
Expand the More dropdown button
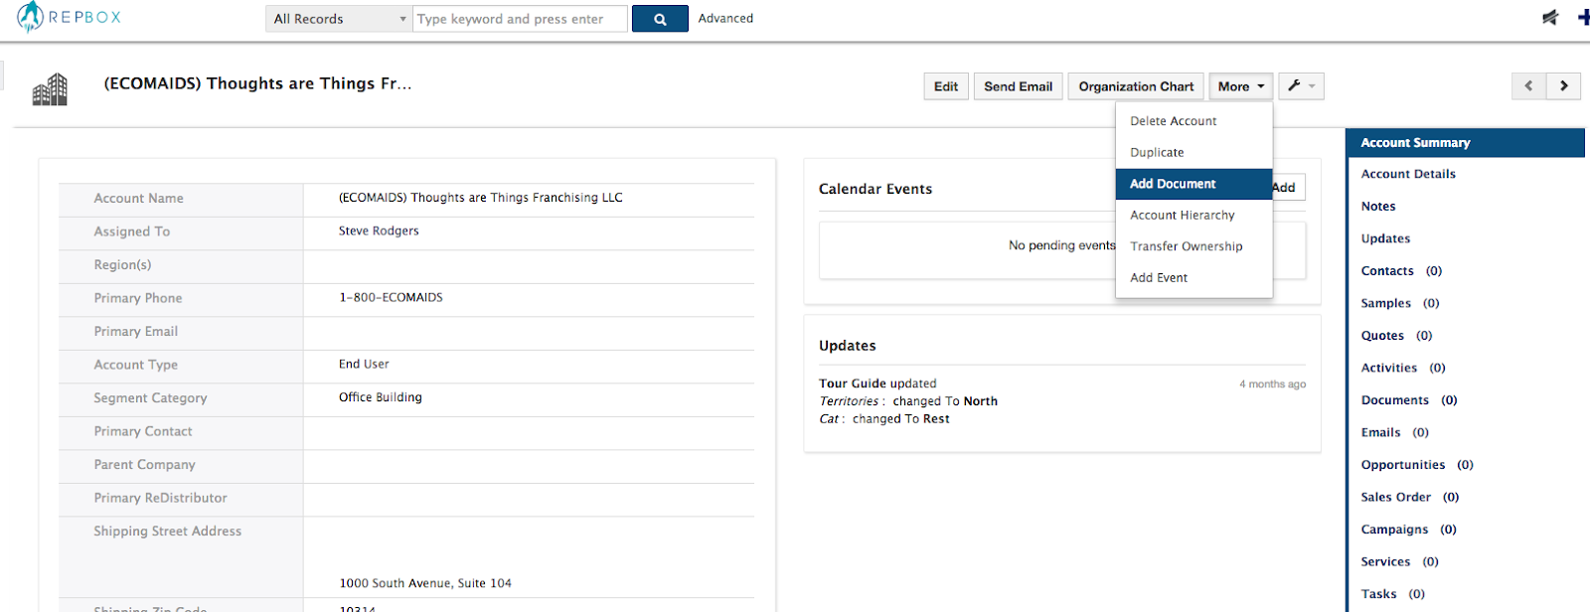click(1241, 86)
